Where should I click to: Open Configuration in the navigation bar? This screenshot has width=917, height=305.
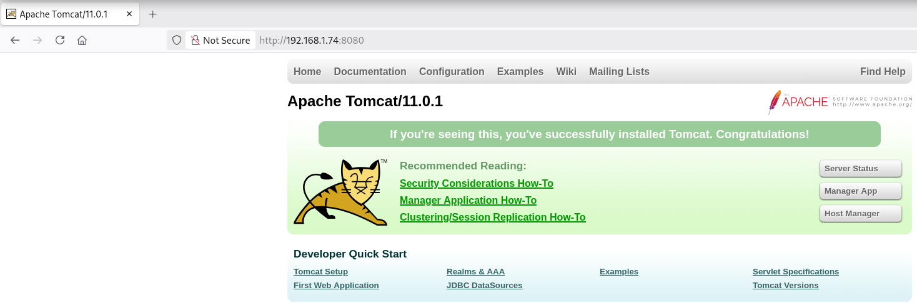[x=452, y=72]
